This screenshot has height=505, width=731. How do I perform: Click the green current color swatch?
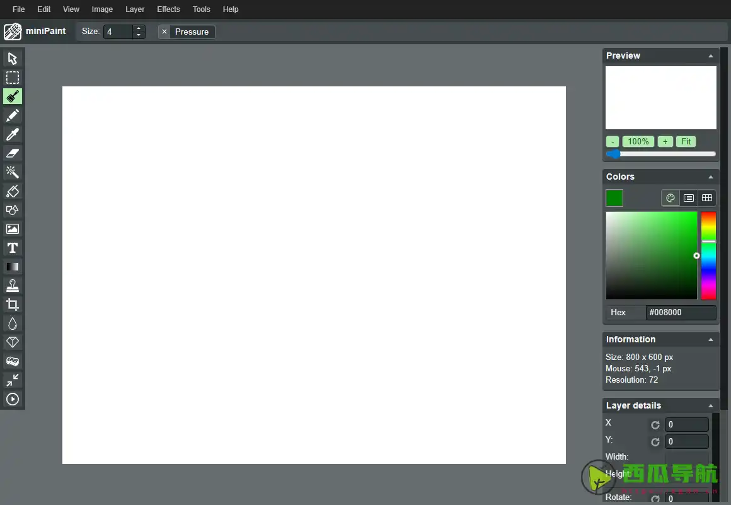click(x=614, y=198)
